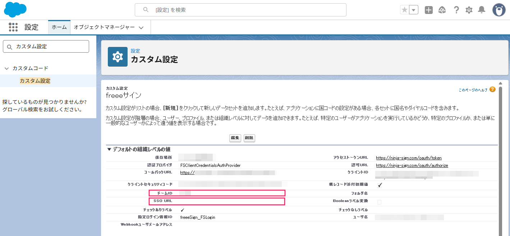The width and height of the screenshot is (510, 236).
Task: Click the Booleanラベル変換 checkbox
Action: click(380, 202)
